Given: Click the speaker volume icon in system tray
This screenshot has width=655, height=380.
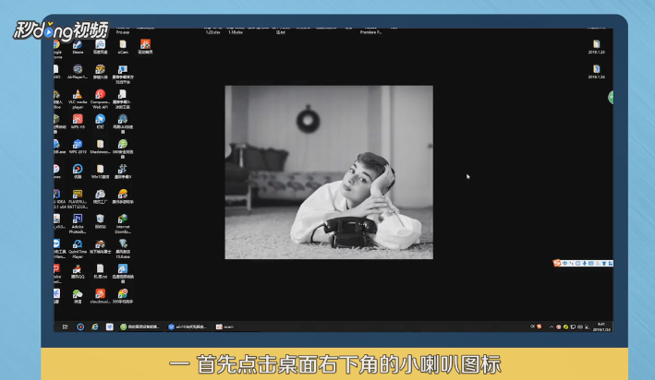Looking at the screenshot, I should pyautogui.click(x=580, y=327).
